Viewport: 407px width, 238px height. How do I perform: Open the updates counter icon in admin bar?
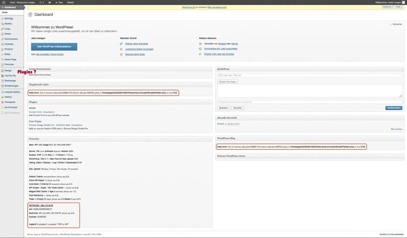point(41,2)
